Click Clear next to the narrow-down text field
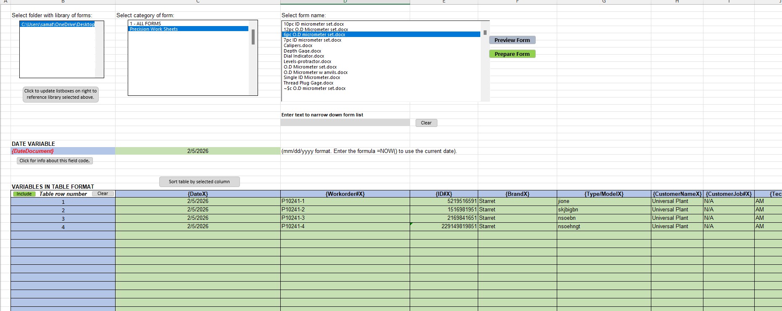The height and width of the screenshot is (311, 782). 426,123
